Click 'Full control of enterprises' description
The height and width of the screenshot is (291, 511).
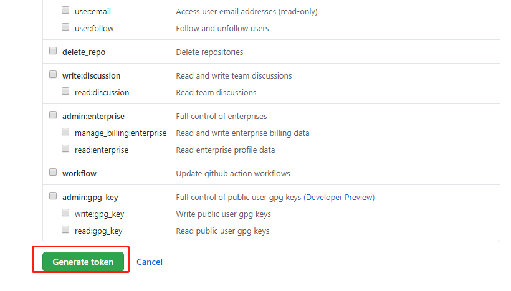[x=221, y=117]
